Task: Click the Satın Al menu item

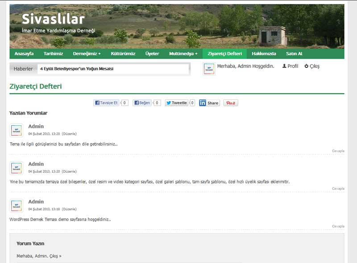Action: pyautogui.click(x=294, y=54)
